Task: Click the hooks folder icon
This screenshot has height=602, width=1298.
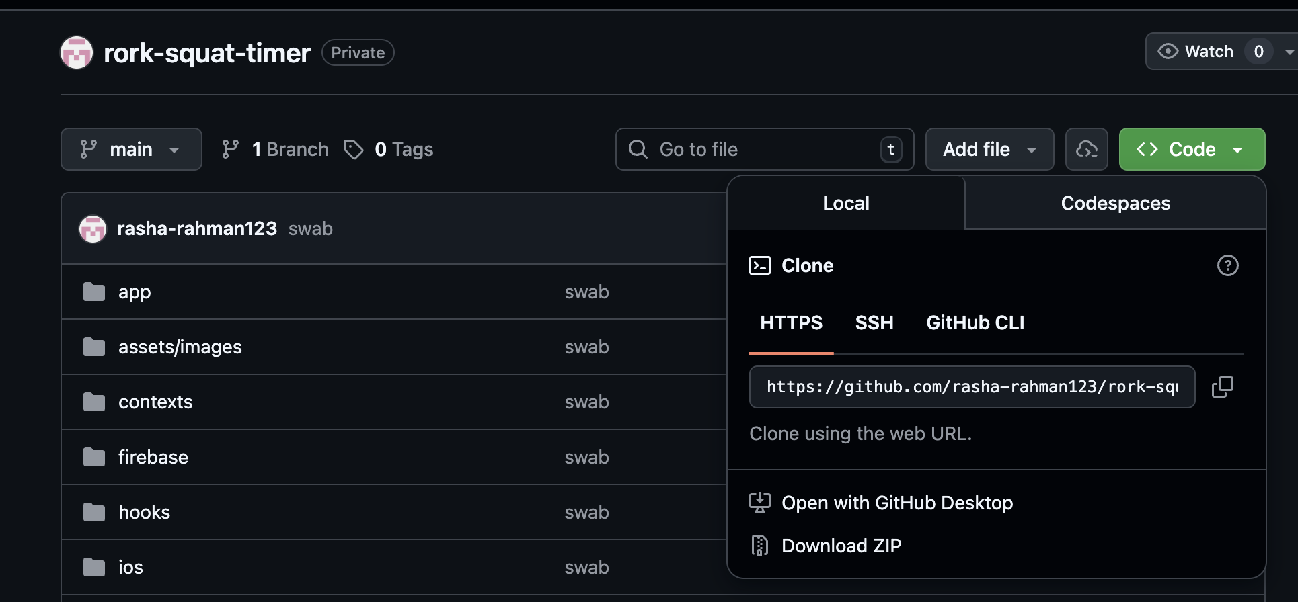Action: [x=94, y=512]
